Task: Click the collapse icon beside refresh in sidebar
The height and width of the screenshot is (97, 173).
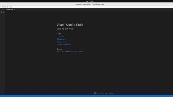Action: 4,12
